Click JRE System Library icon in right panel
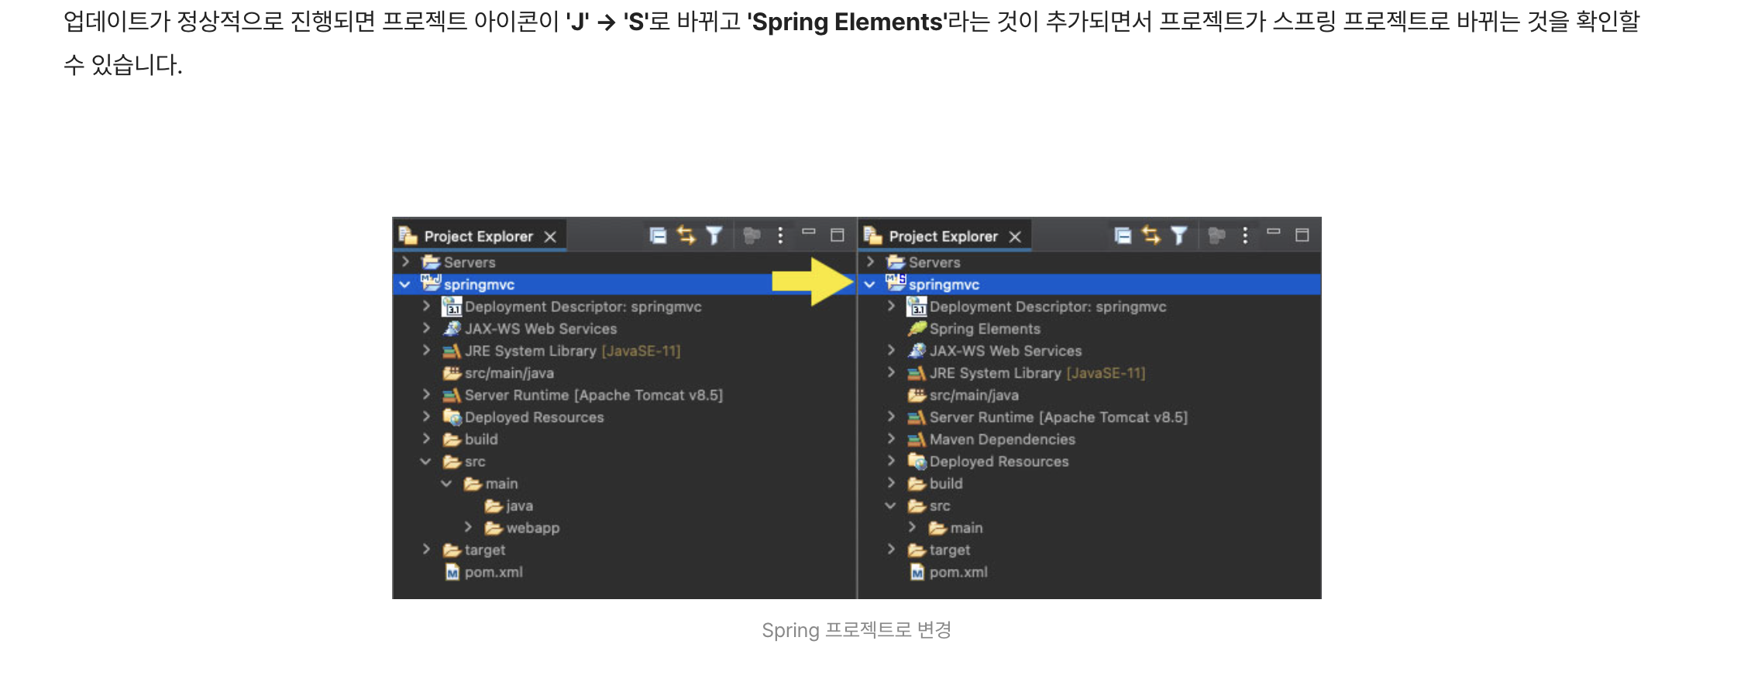This screenshot has height=675, width=1751. coord(917,373)
